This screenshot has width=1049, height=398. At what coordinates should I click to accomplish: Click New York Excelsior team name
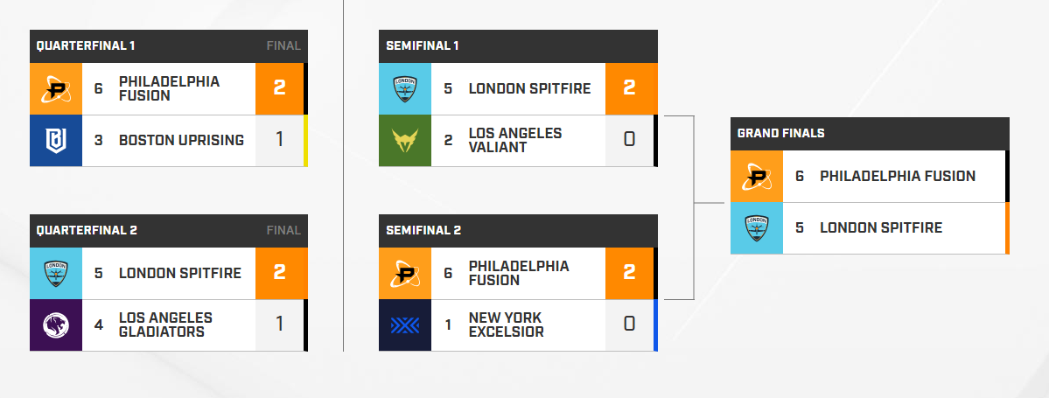506,325
